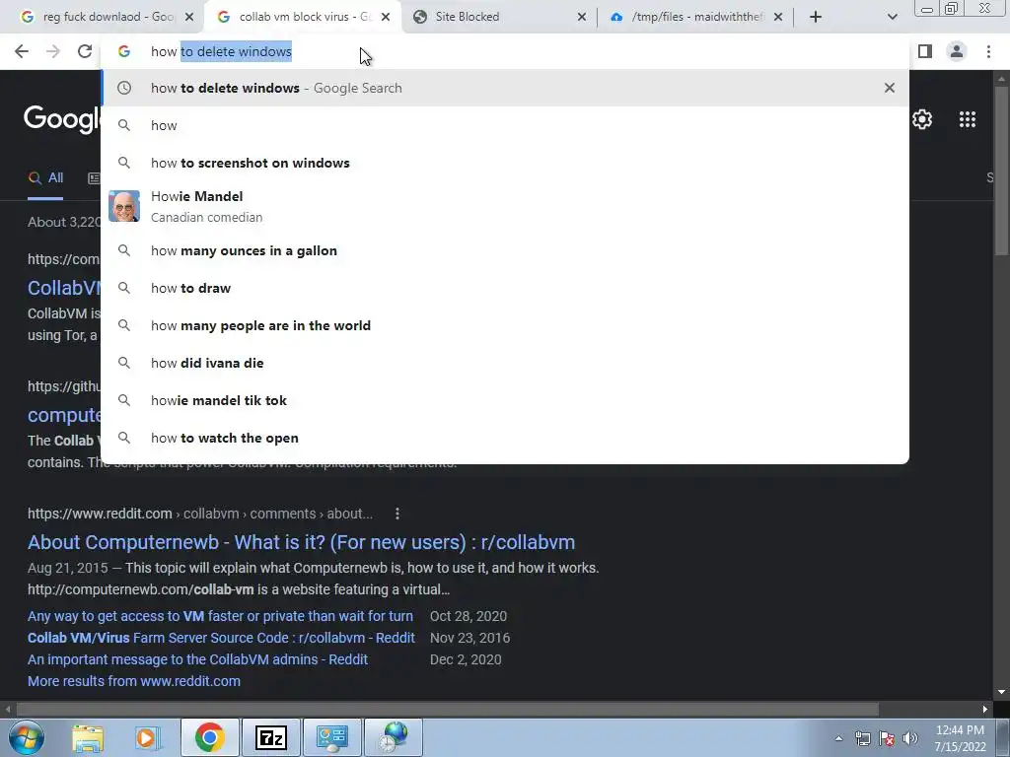
Task: Close the 'reg fuck download' tab
Action: click(189, 17)
